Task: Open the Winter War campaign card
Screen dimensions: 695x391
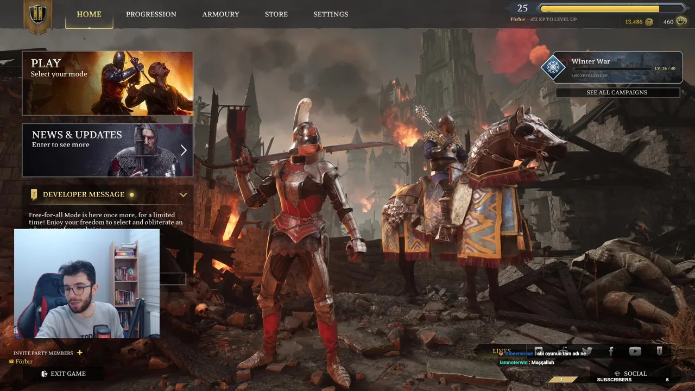Action: [618, 67]
